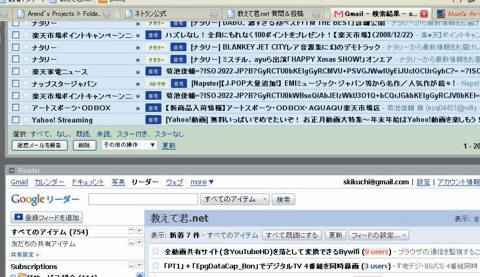Star the Bywifi feed item
Image resolution: width=480 pixels, height=277 pixels.
point(156,251)
